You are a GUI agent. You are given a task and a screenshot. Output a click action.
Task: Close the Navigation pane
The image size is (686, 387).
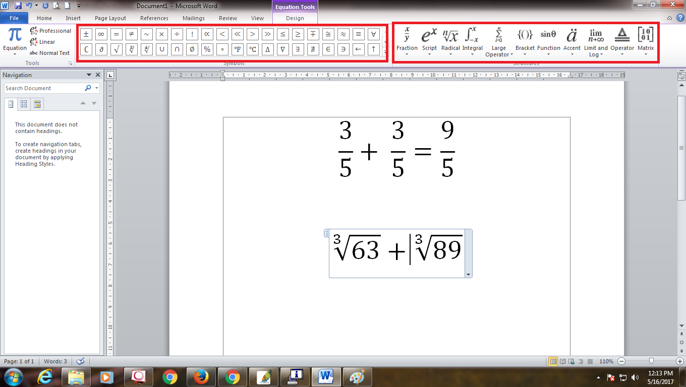[x=98, y=75]
